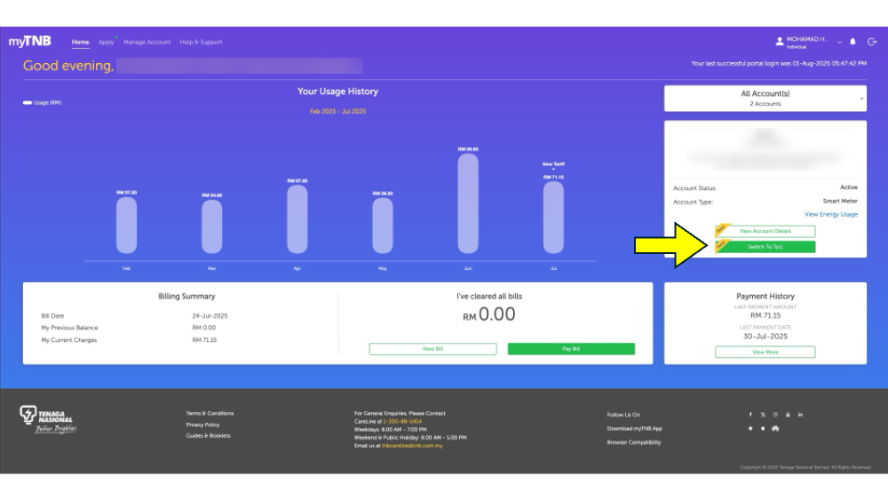Expand the All Account(s) dropdown
The width and height of the screenshot is (888, 500).
765,99
